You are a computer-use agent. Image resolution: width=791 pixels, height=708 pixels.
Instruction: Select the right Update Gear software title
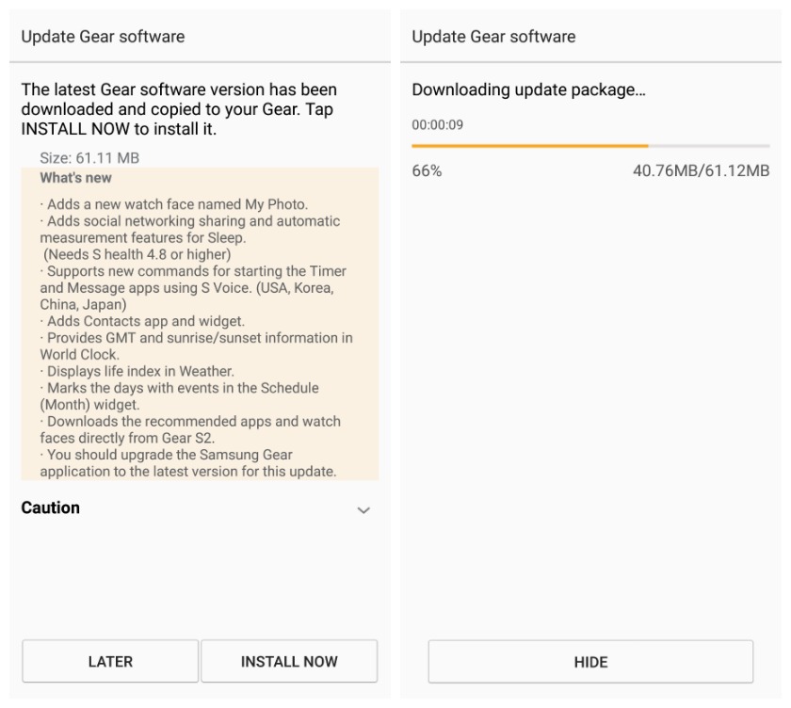pyautogui.click(x=493, y=37)
